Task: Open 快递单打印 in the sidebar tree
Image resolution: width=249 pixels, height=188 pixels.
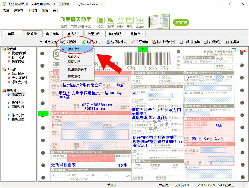Action: click(19, 53)
